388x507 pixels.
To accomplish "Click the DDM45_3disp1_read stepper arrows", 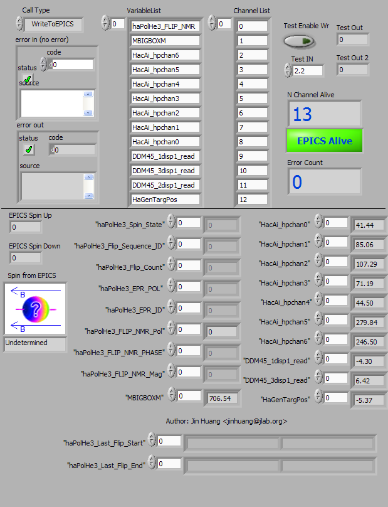I will click(318, 378).
